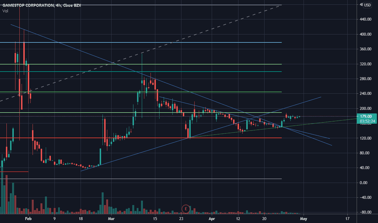Click the earnings 'E' marker on the timeline
The height and width of the screenshot is (223, 378).
point(186,209)
